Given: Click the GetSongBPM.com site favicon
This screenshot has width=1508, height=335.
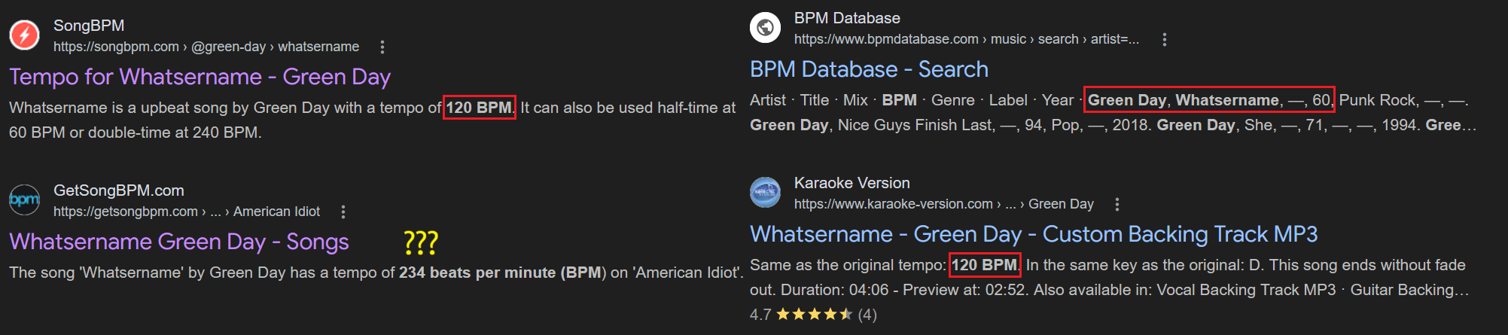Looking at the screenshot, I should pos(24,200).
